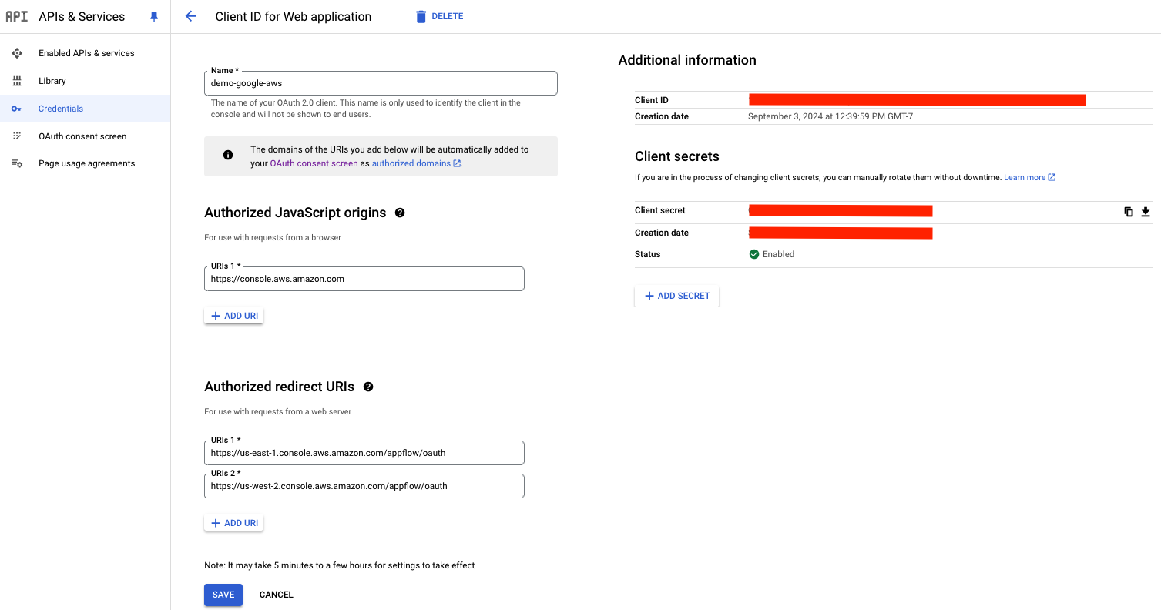The image size is (1161, 610).
Task: Click the Authorized JavaScript origins heading
Action: click(295, 213)
